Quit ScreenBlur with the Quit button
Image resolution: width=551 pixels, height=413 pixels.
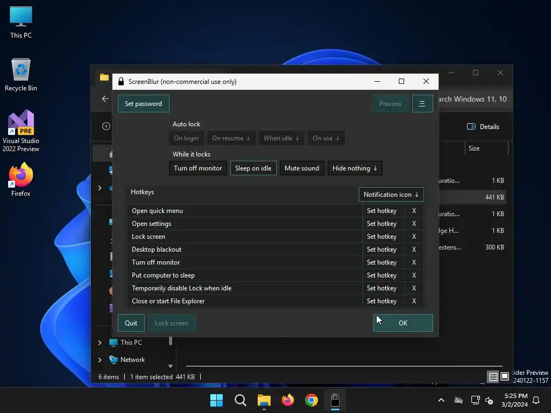131,323
